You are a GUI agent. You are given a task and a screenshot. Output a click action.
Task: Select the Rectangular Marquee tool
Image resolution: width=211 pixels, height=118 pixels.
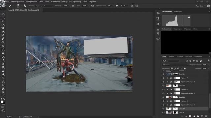(x=3, y=17)
